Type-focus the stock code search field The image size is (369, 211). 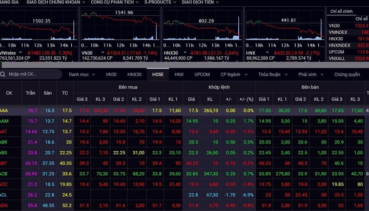point(31,75)
